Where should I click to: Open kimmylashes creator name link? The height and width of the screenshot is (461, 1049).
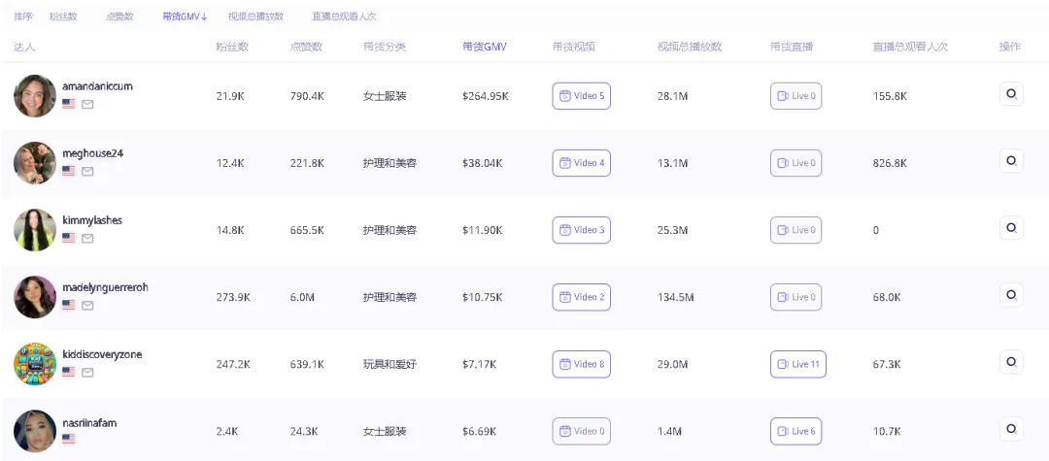[x=92, y=219]
